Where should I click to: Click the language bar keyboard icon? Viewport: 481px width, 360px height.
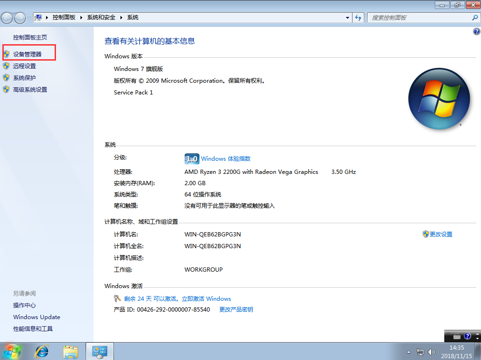coord(457,337)
